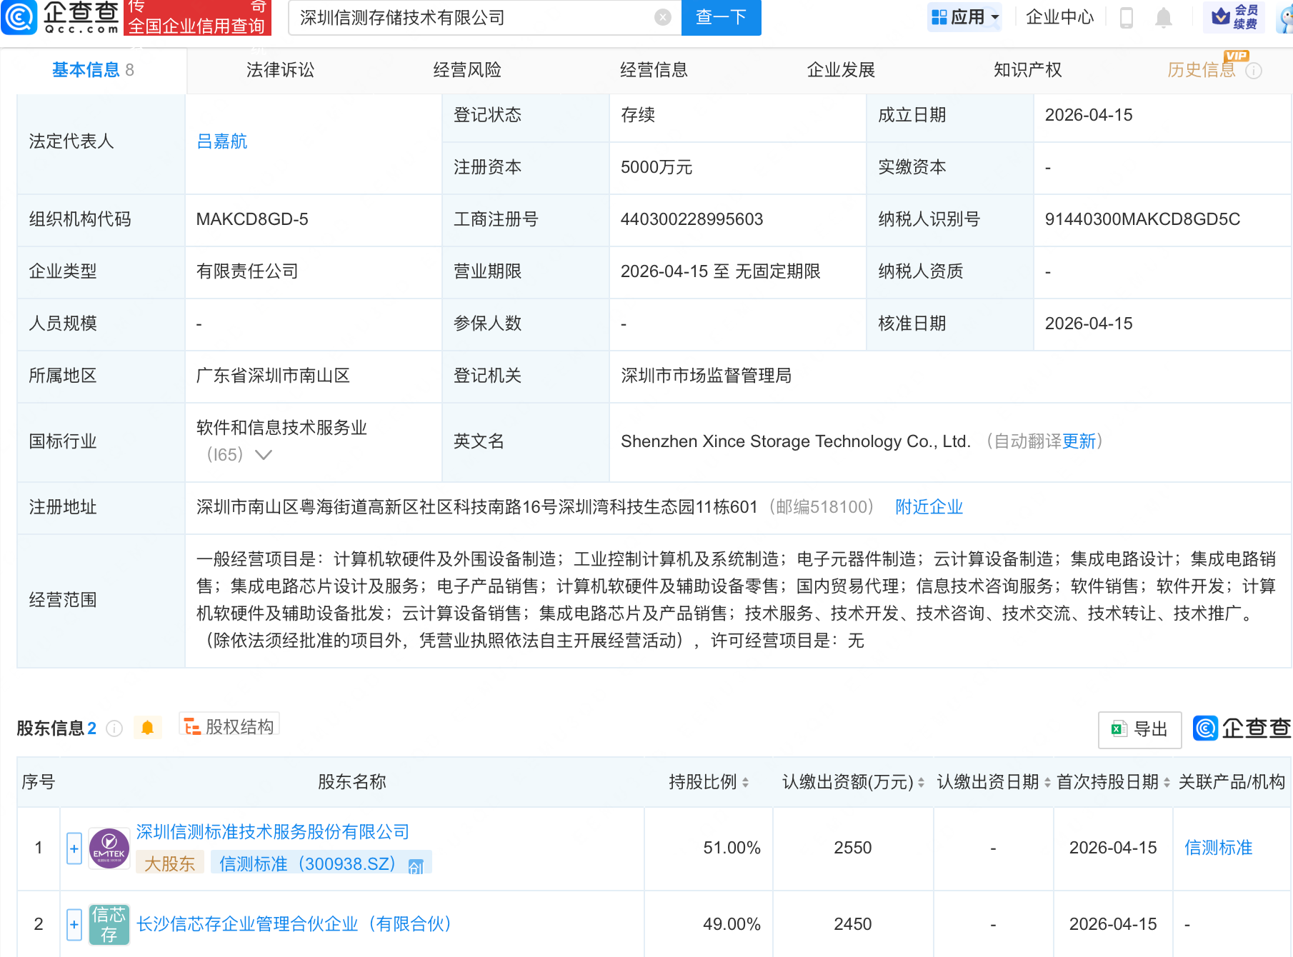Click the 企查查 logo icon
The height and width of the screenshot is (957, 1293).
[x=20, y=18]
